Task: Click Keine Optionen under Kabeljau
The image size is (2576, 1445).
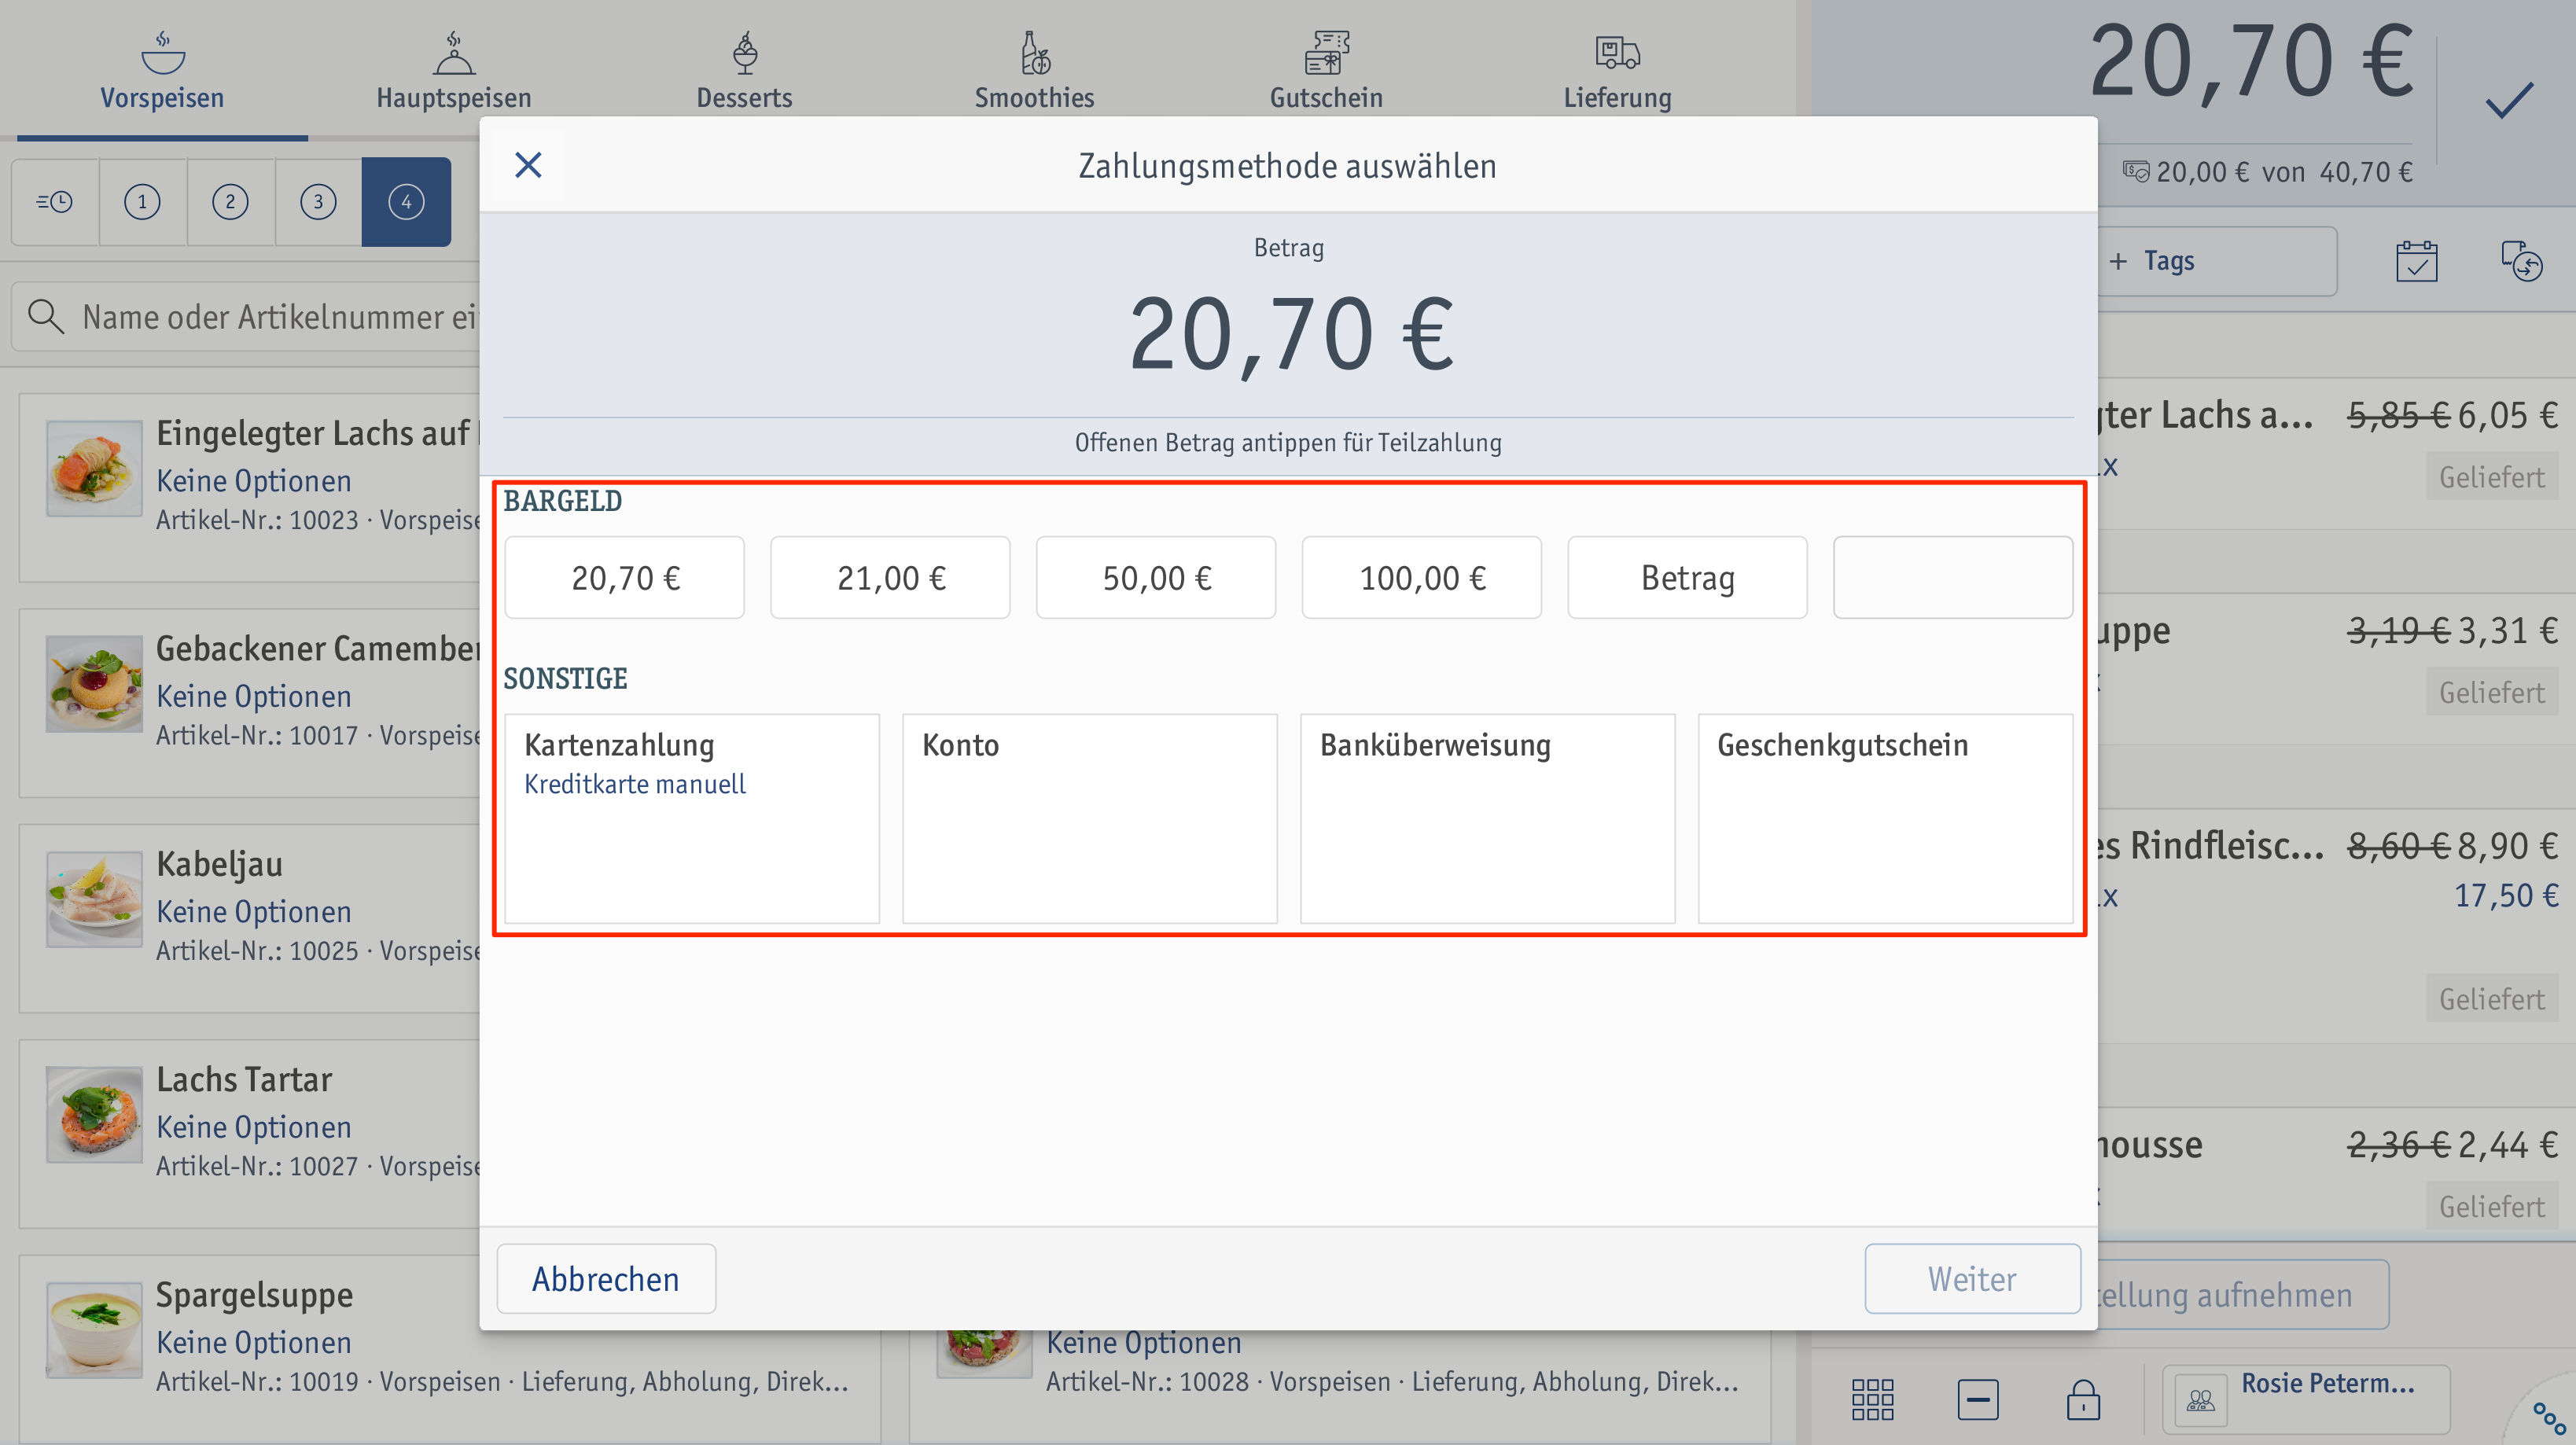Action: pyautogui.click(x=254, y=912)
